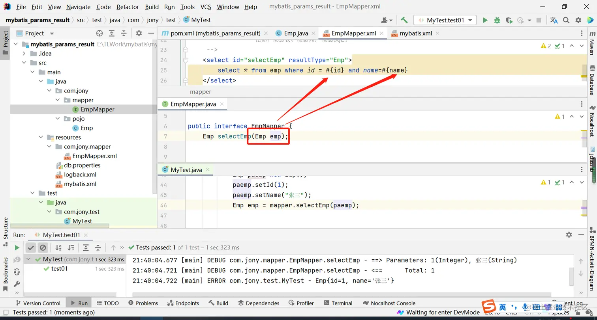Open the VCS menu
The height and width of the screenshot is (320, 597).
point(206,7)
